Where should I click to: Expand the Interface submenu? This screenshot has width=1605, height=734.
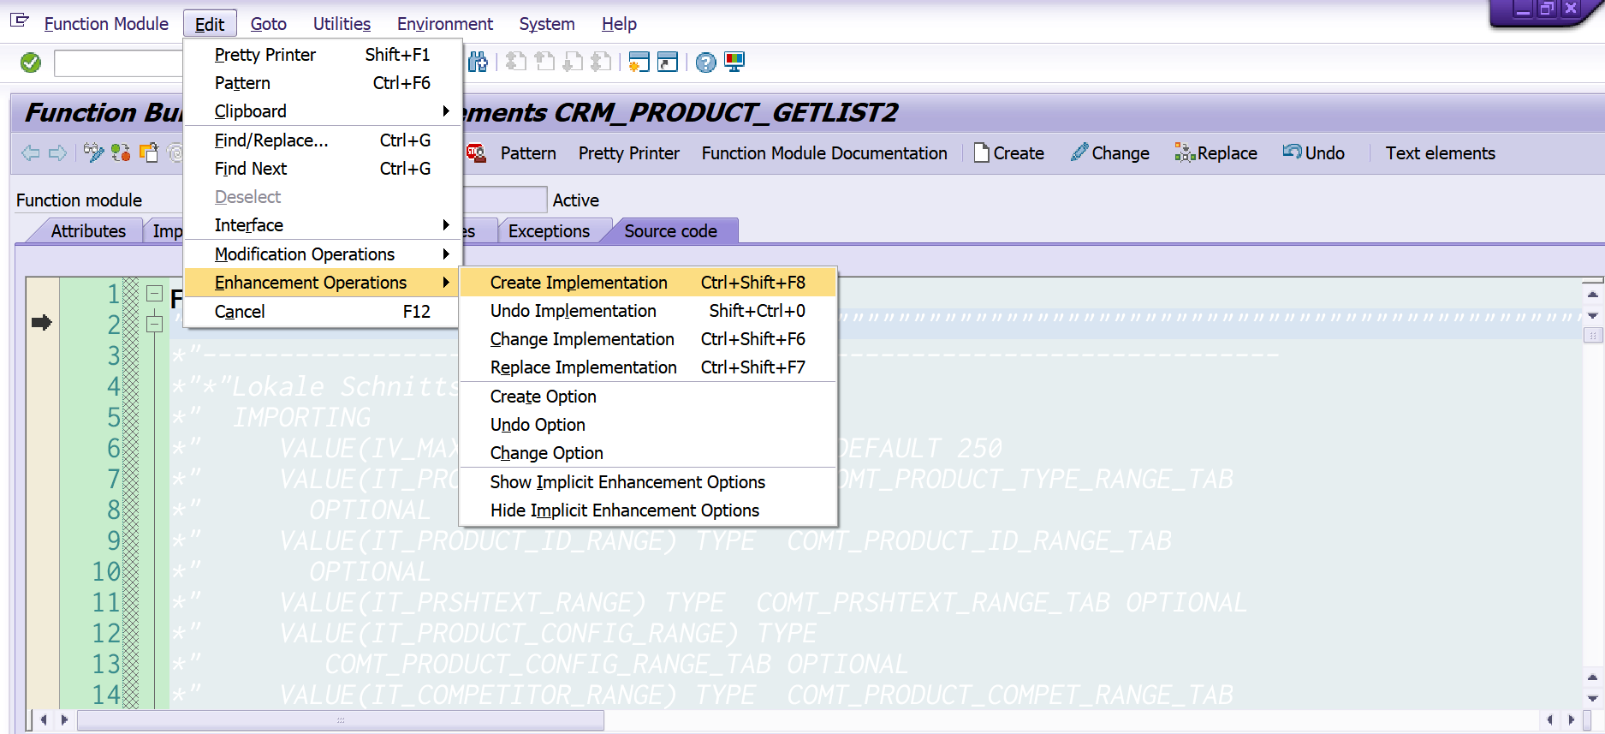(x=323, y=225)
